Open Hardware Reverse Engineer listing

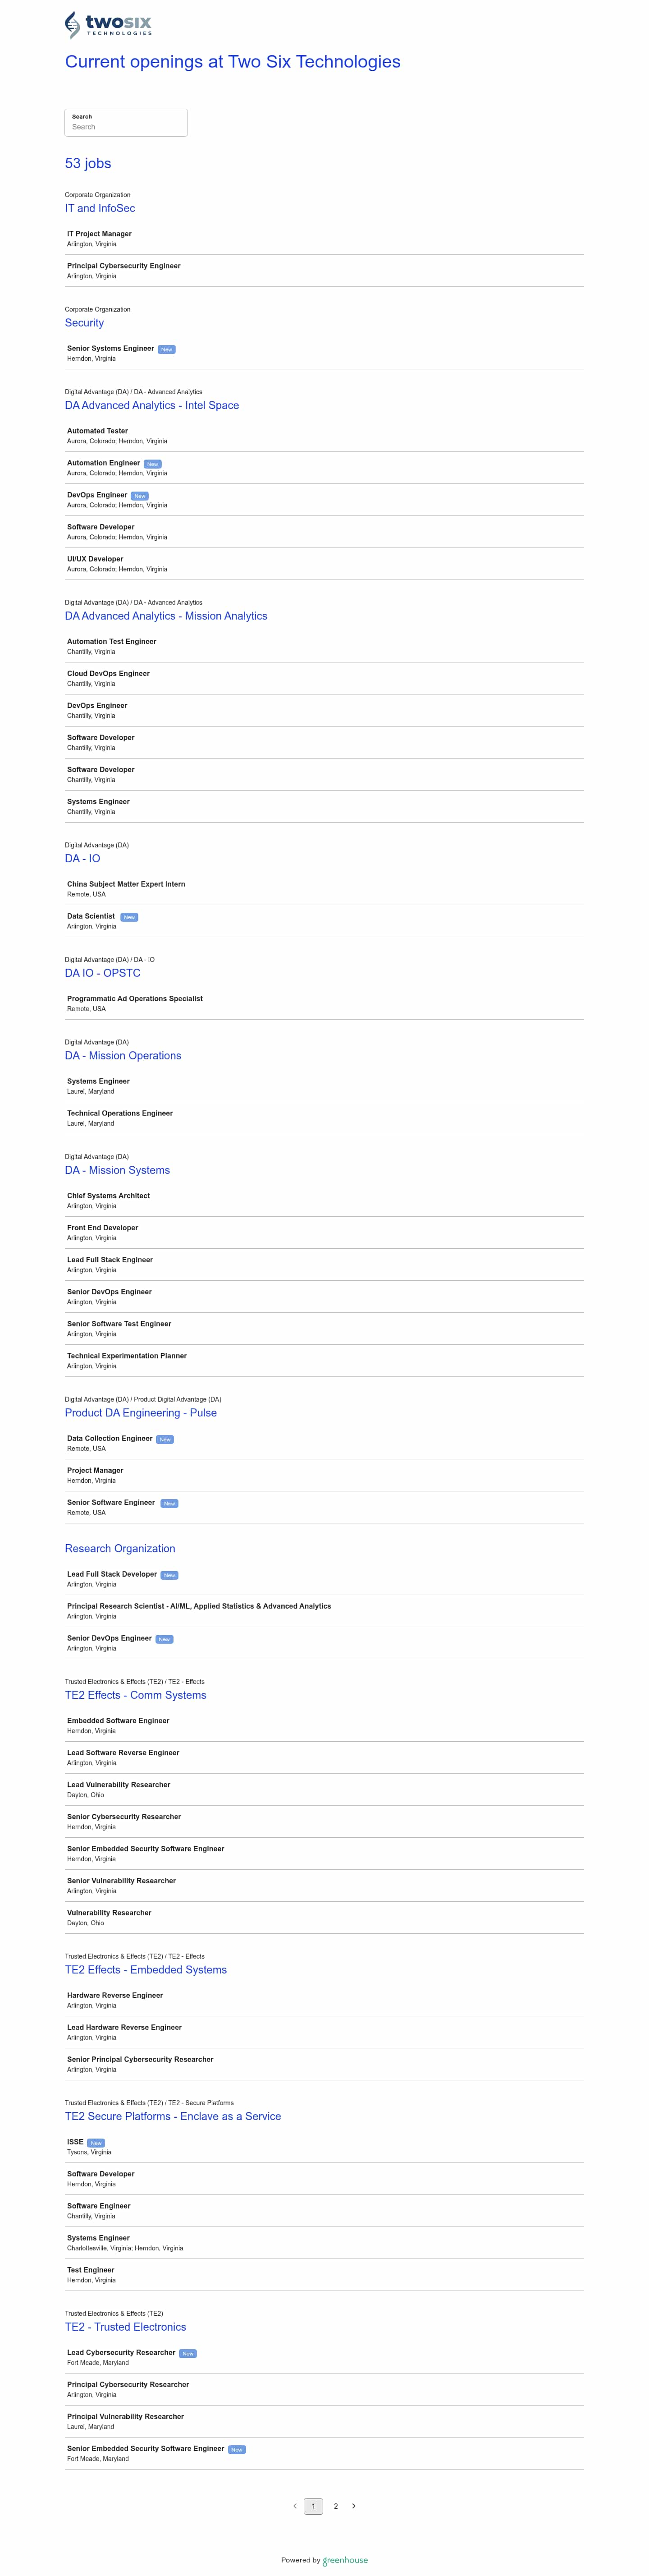point(324,2000)
